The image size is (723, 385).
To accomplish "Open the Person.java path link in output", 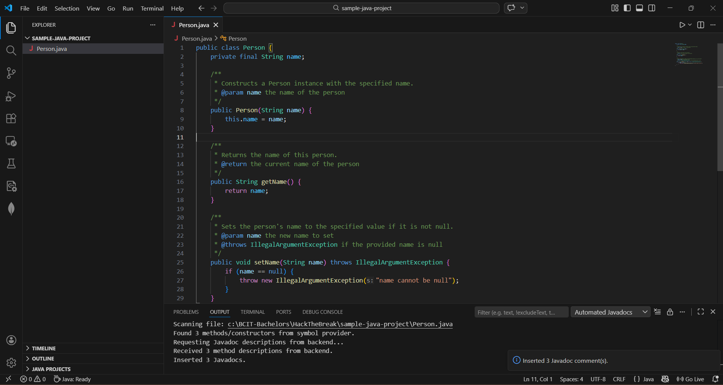I will pyautogui.click(x=340, y=324).
